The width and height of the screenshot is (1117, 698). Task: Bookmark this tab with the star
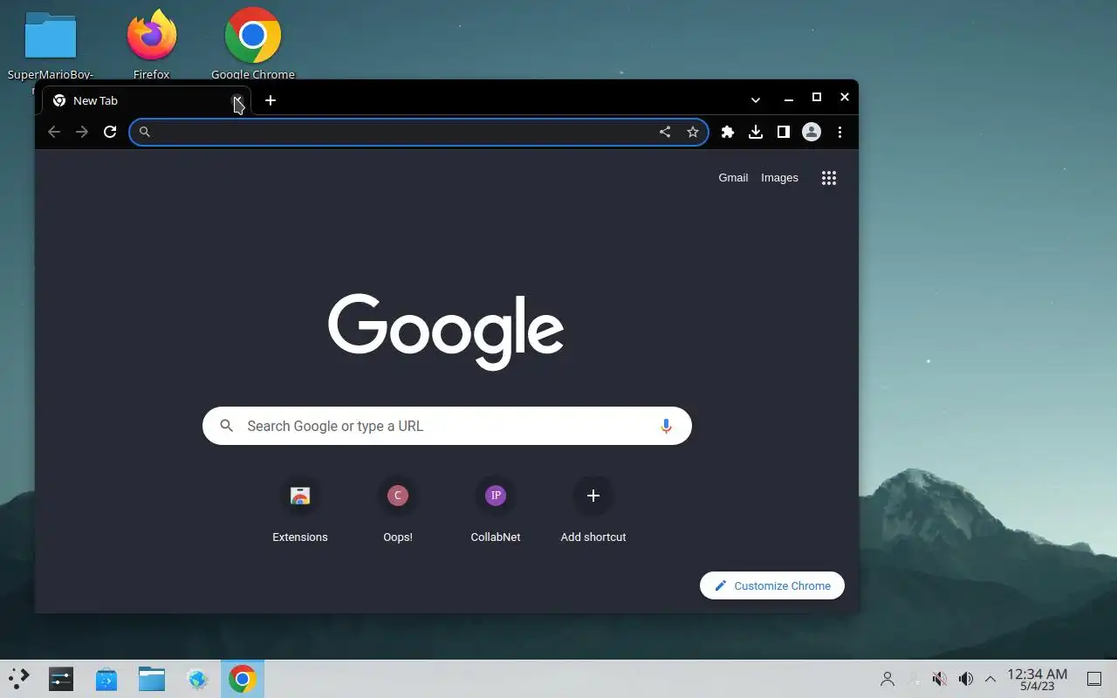click(693, 132)
